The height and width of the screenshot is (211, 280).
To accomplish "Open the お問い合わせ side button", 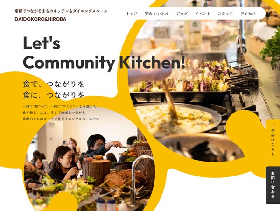I will click(x=273, y=185).
